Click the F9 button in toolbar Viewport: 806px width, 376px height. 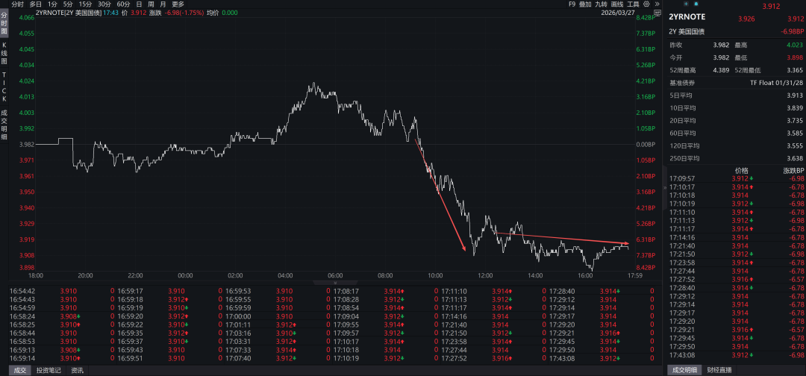[572, 4]
